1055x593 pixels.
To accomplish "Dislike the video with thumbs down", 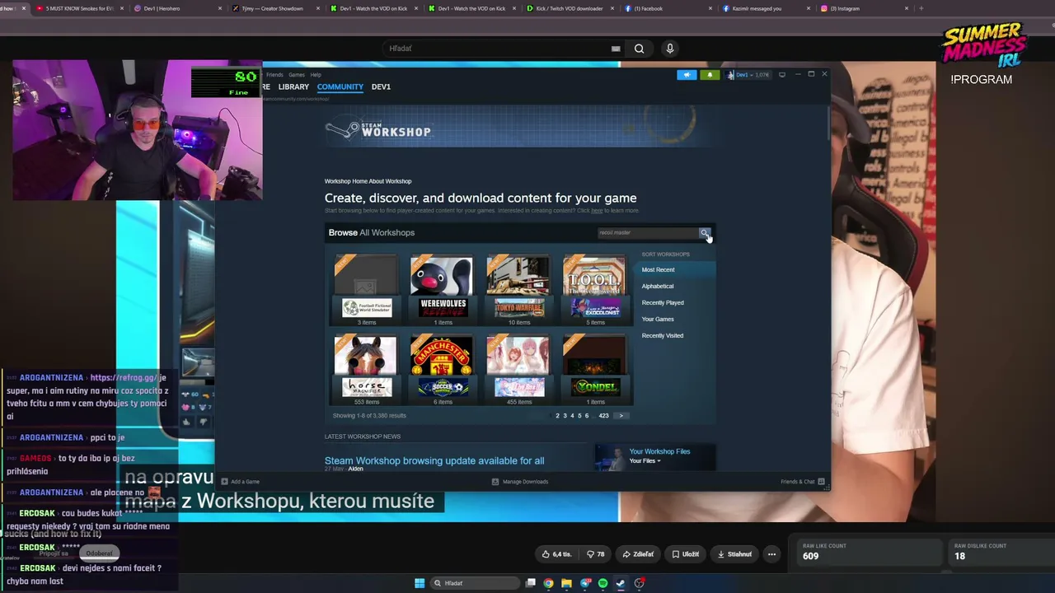I will coord(595,554).
